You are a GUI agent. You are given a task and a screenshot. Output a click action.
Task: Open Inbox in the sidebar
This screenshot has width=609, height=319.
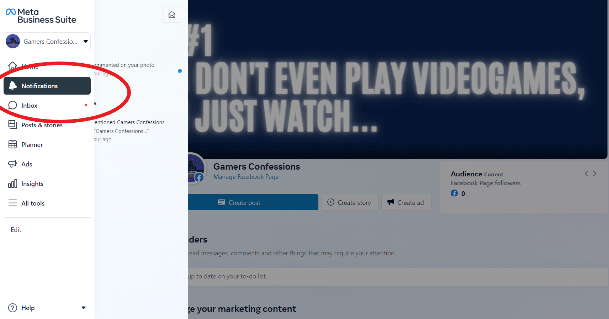47,105
